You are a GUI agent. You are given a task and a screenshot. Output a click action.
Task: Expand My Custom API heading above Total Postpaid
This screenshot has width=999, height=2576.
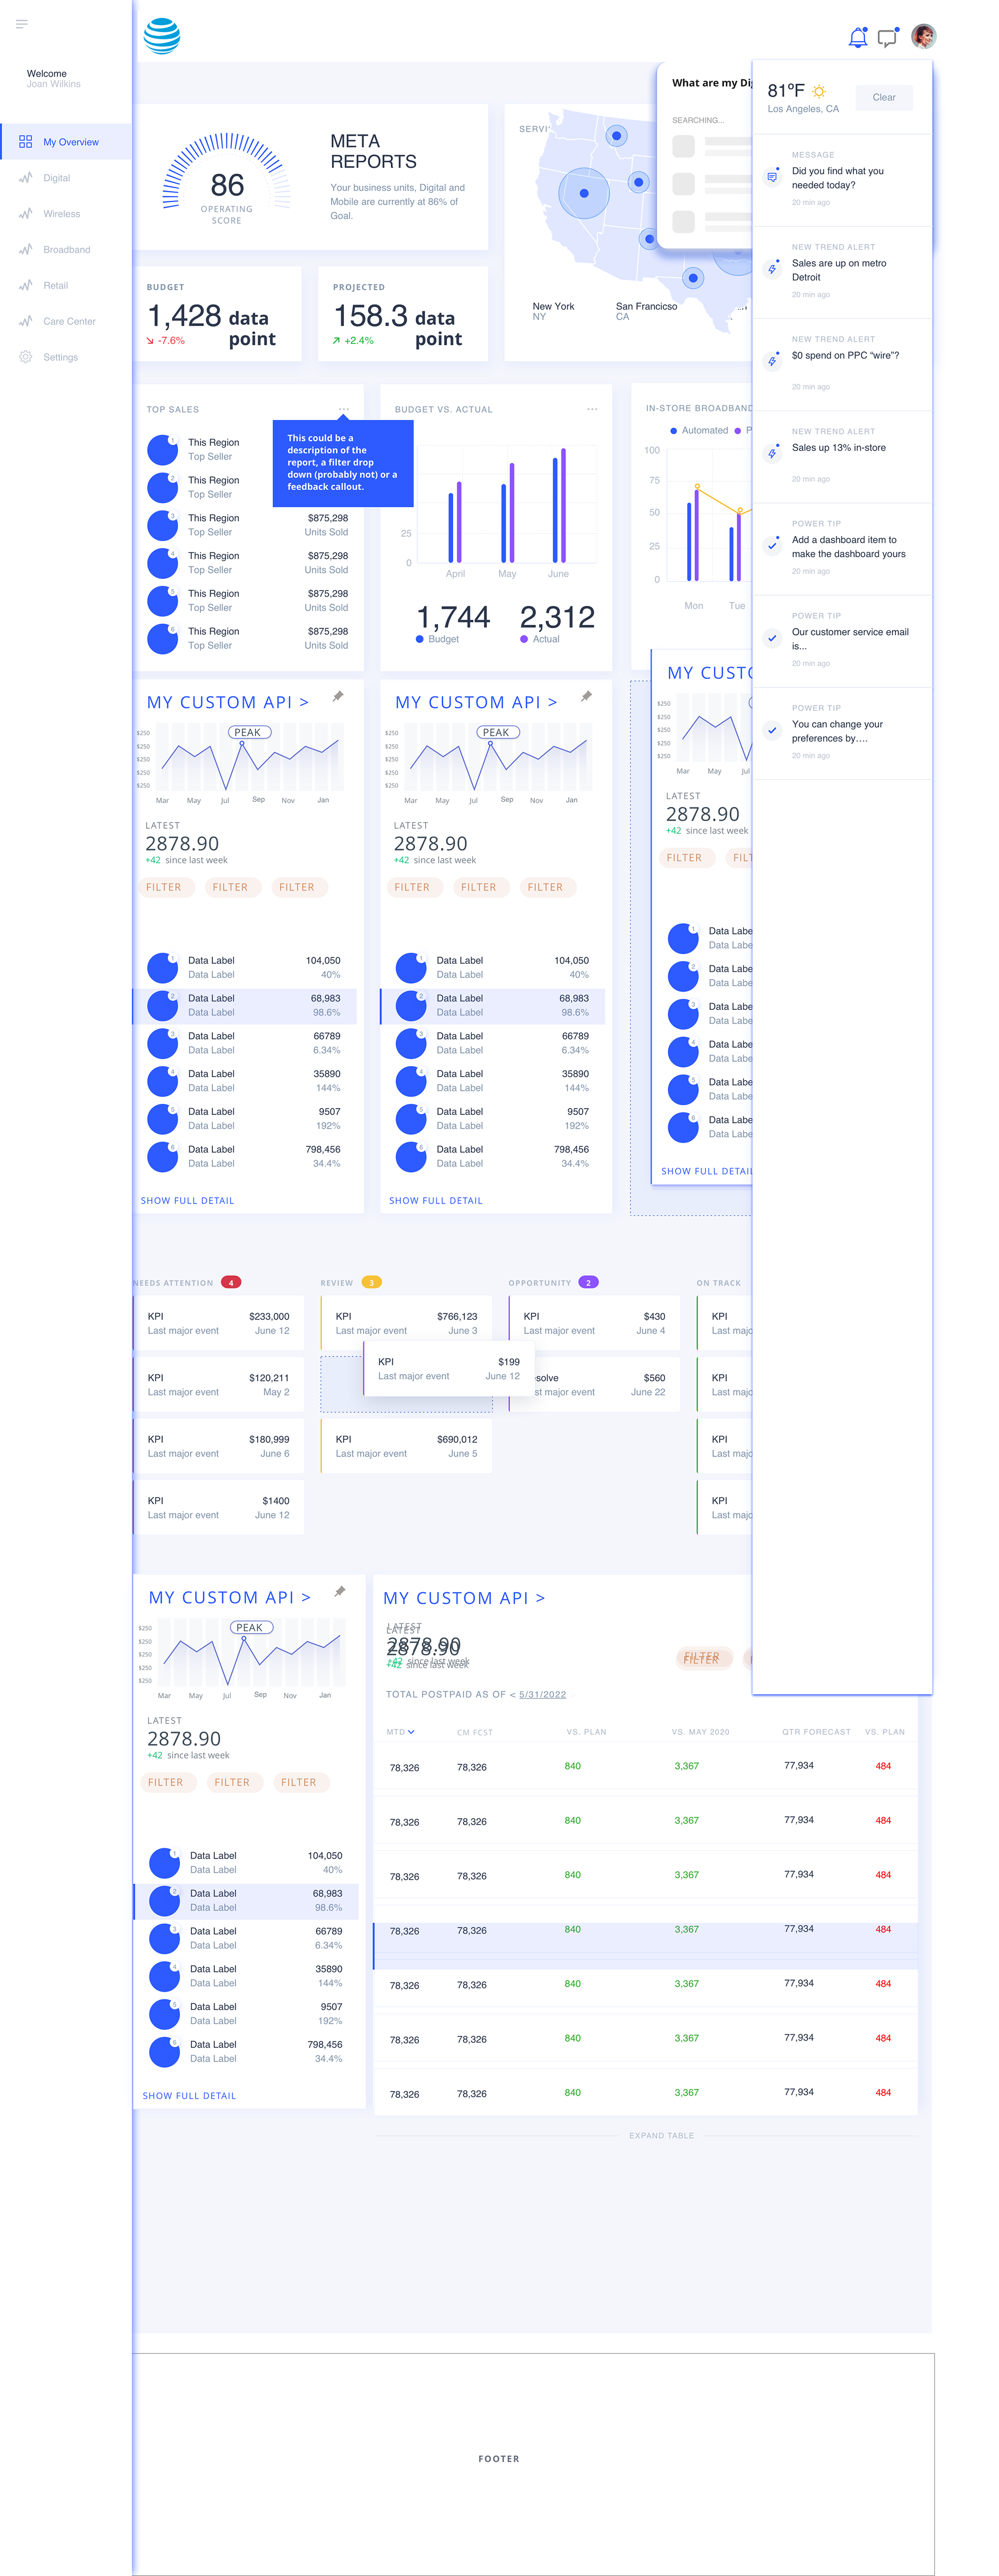click(x=465, y=1598)
